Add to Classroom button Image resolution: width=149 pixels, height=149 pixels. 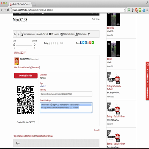28,34
